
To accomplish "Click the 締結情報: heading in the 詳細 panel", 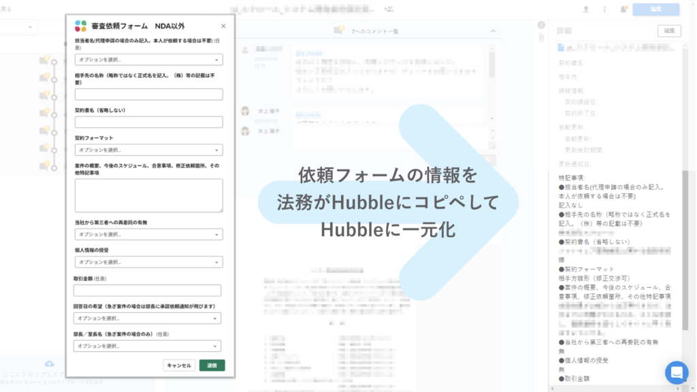I will coord(572,91).
